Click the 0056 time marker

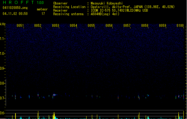pyautogui.click(x=109, y=26)
